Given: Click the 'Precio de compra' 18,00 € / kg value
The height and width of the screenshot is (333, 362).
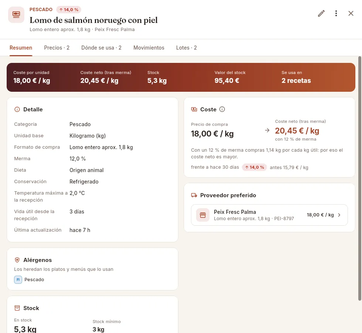Looking at the screenshot, I should tap(212, 134).
